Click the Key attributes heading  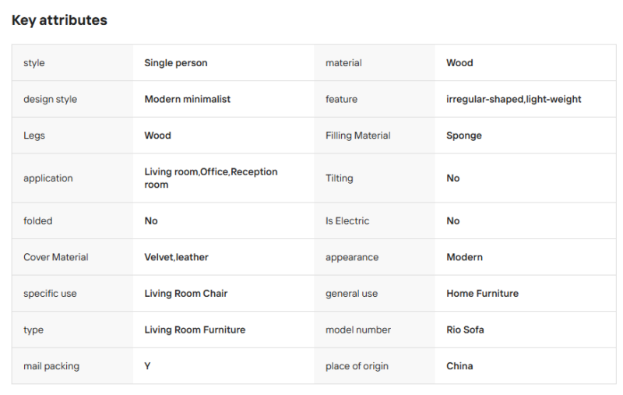(59, 20)
